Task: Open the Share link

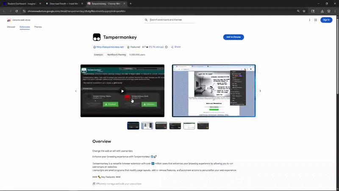Action: [x=176, y=47]
